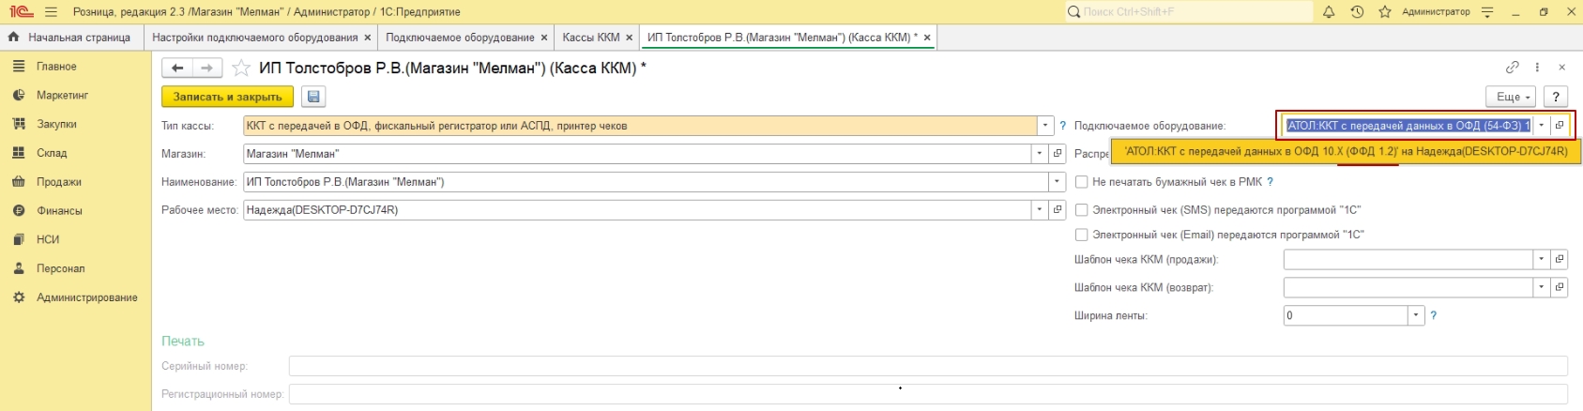Open the Персонал section
This screenshot has width=1583, height=411.
click(61, 268)
